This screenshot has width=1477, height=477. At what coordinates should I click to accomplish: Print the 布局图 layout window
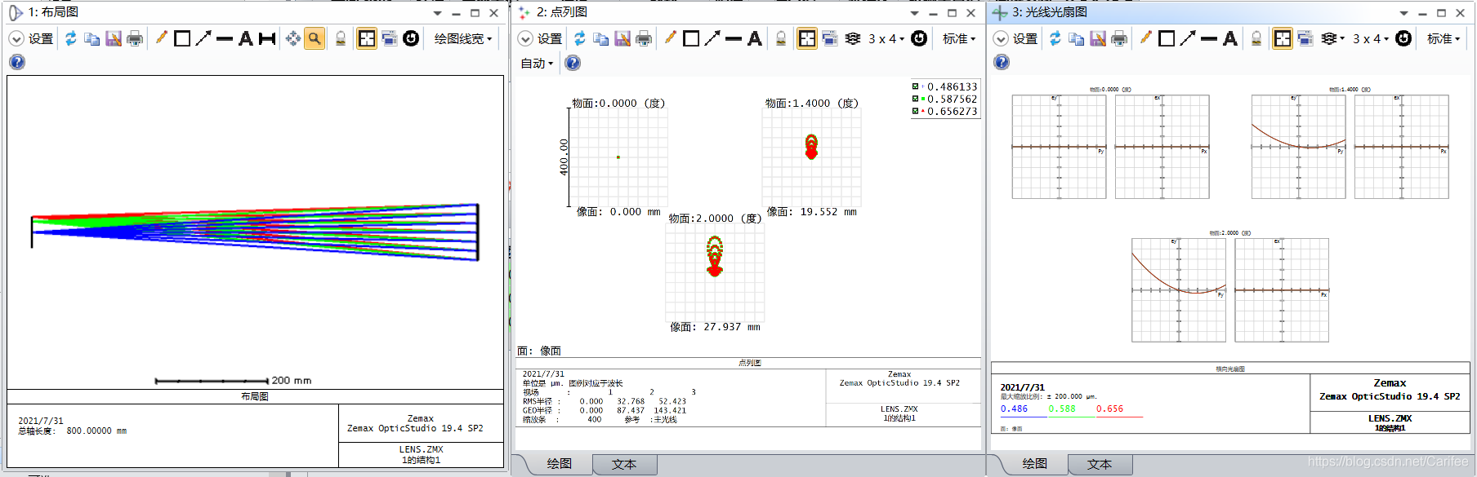pyautogui.click(x=135, y=38)
